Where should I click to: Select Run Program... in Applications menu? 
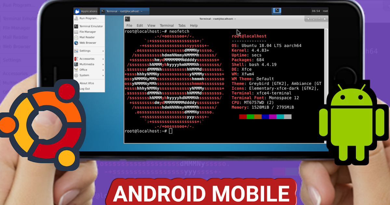click(x=89, y=18)
